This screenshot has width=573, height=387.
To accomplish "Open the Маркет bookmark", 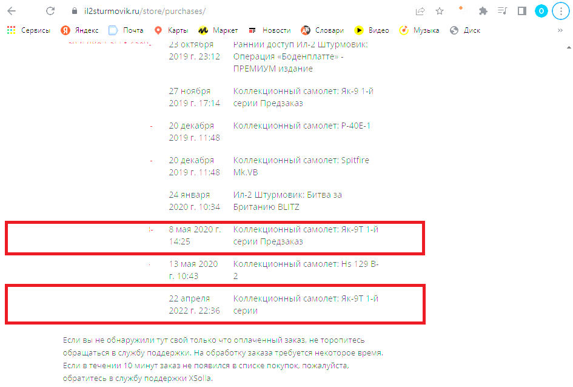I will pos(218,30).
